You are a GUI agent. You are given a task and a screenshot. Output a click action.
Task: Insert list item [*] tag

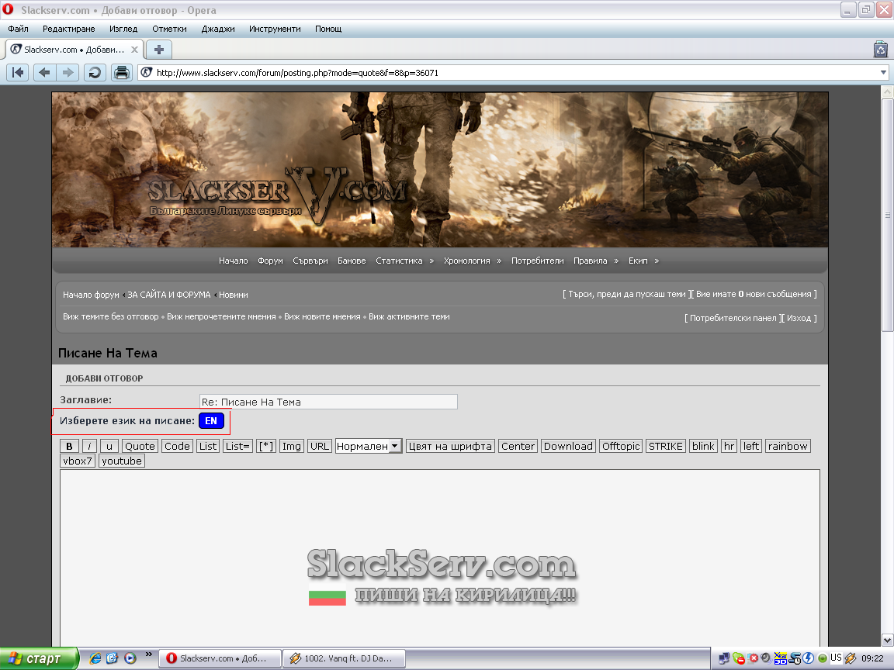(x=266, y=446)
